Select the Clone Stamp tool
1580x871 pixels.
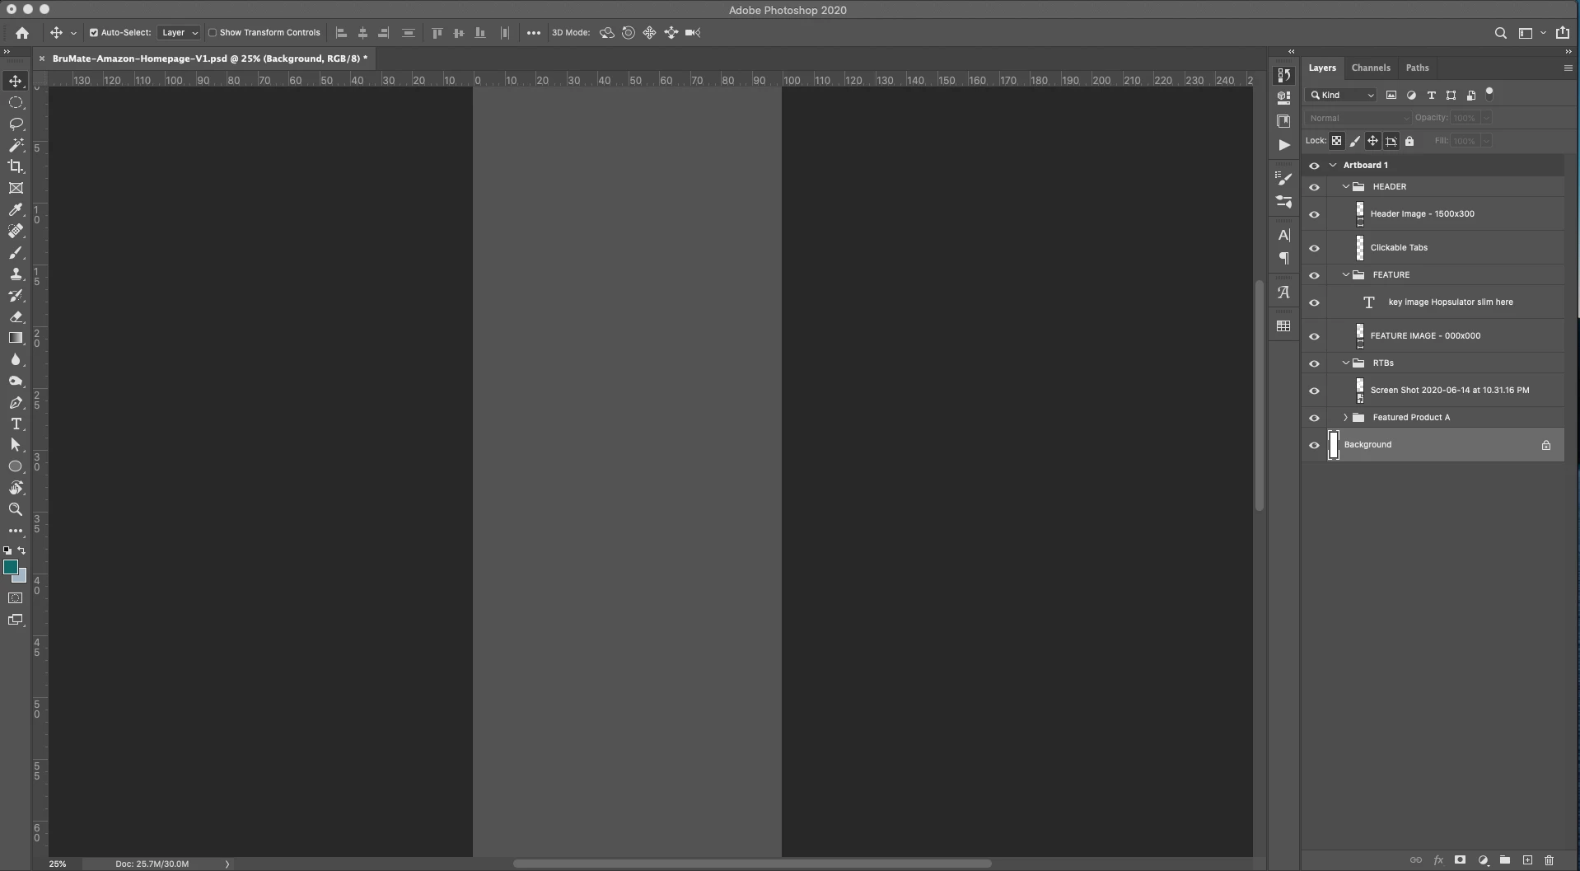[x=16, y=274]
